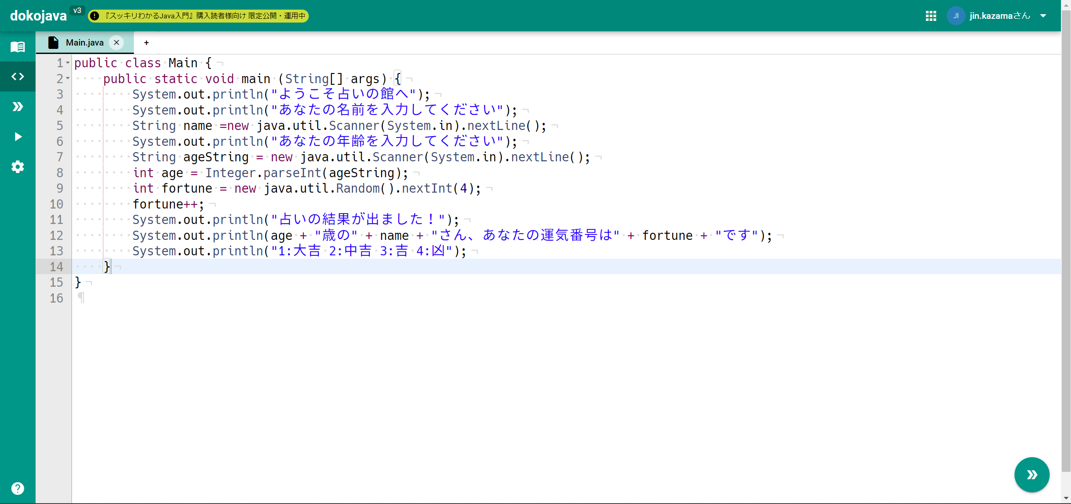Viewport: 1071px width, 504px height.
Task: Click the double-chevron compile icon in sidebar
Action: tap(18, 107)
